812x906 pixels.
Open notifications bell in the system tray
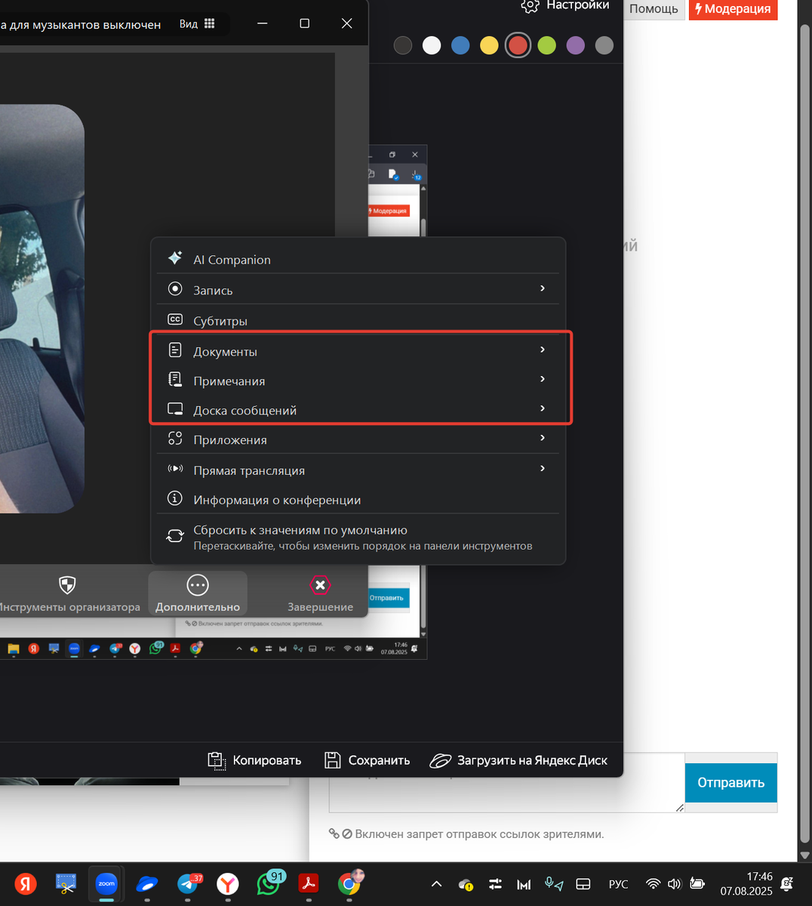pos(787,883)
